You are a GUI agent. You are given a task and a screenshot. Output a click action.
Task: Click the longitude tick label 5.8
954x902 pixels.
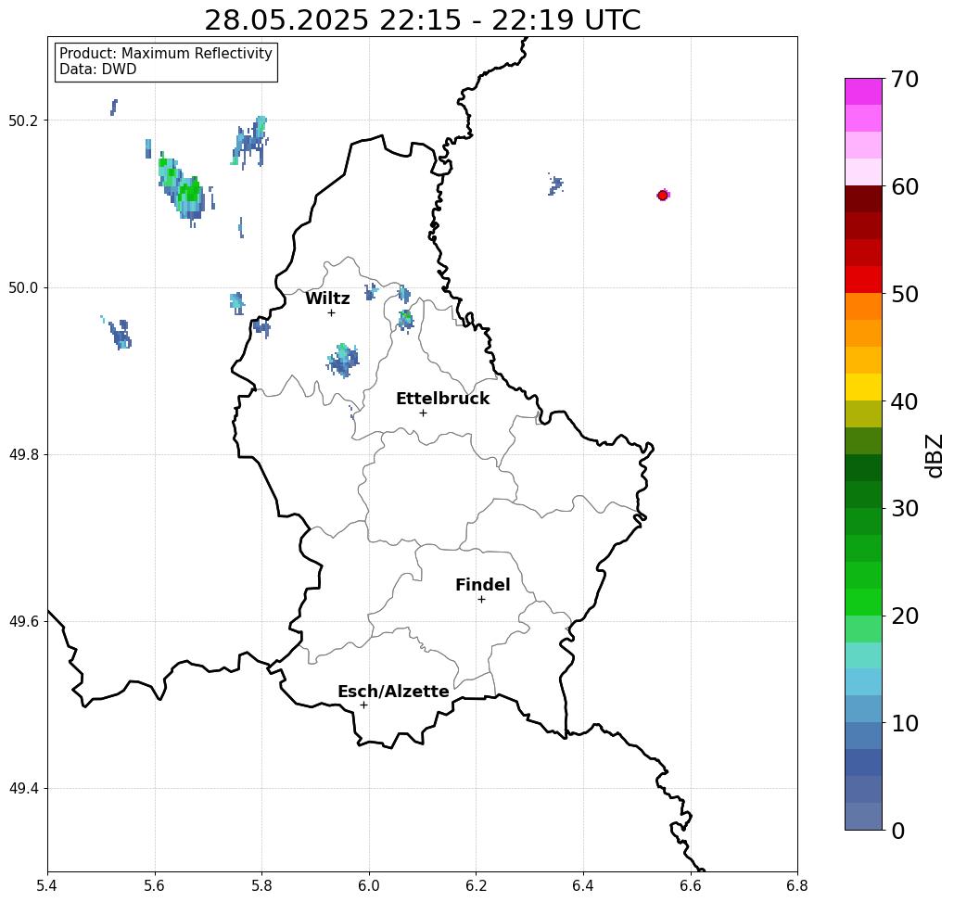click(x=261, y=885)
